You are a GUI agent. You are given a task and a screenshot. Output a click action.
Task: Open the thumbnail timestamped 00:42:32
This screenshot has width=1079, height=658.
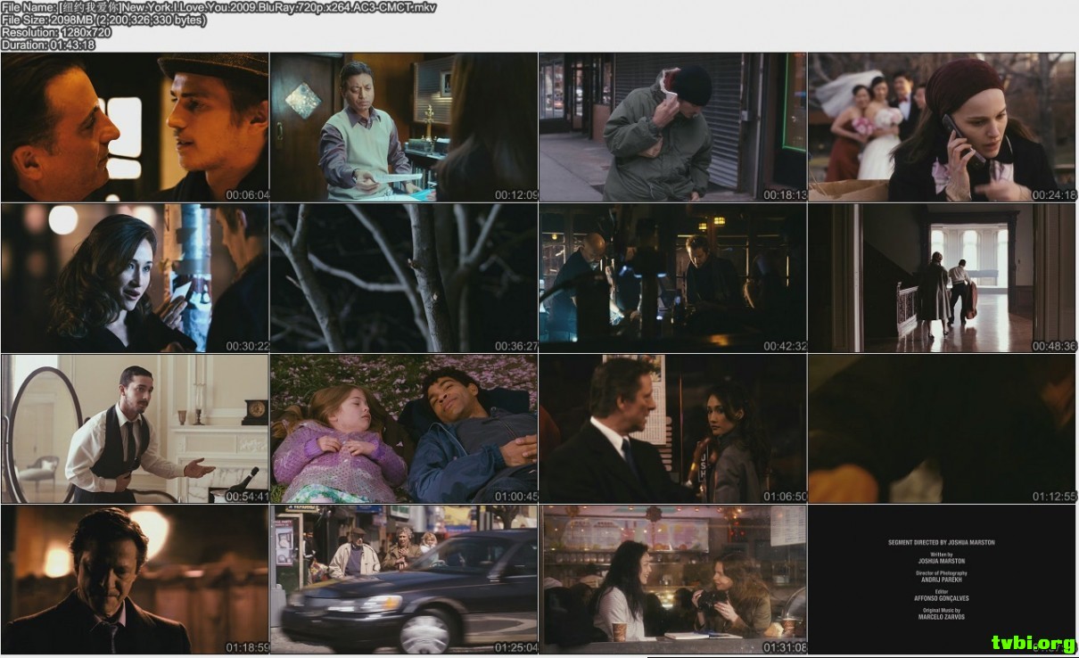tap(673, 278)
